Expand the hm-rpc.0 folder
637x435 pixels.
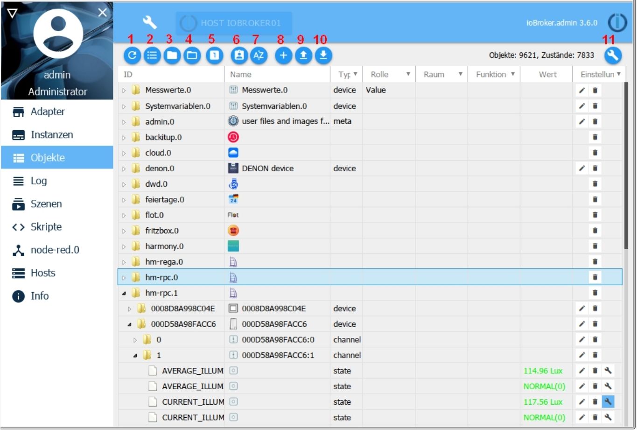click(x=124, y=278)
